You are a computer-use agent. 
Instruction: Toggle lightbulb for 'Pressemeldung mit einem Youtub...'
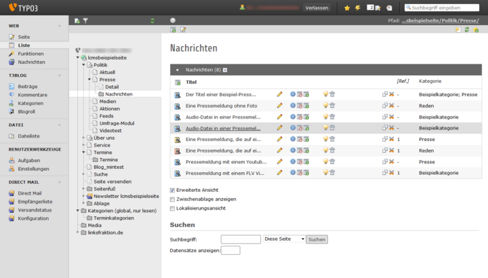(x=325, y=161)
